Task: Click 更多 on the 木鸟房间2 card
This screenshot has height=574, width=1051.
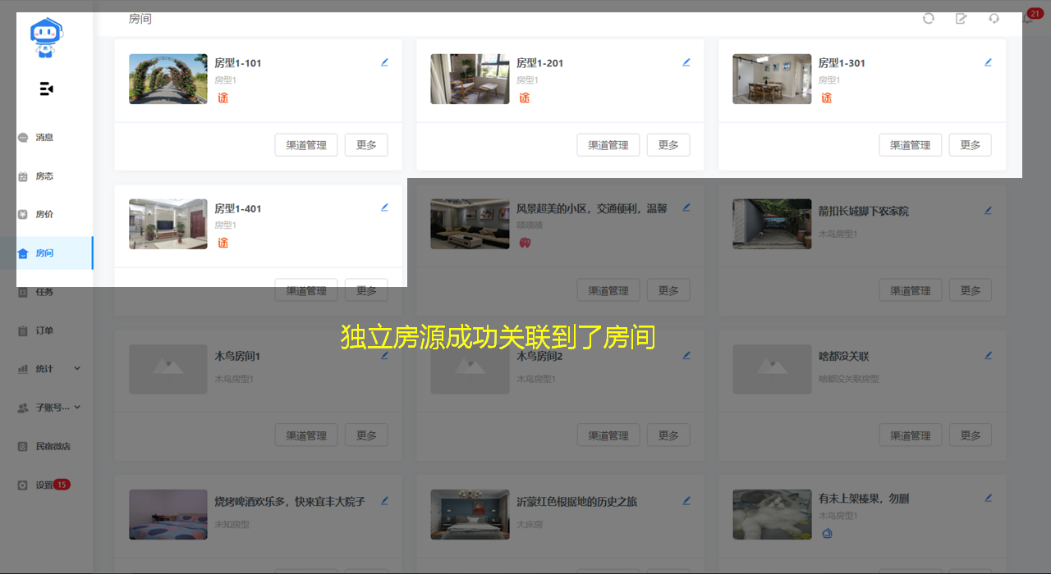Action: pos(668,435)
